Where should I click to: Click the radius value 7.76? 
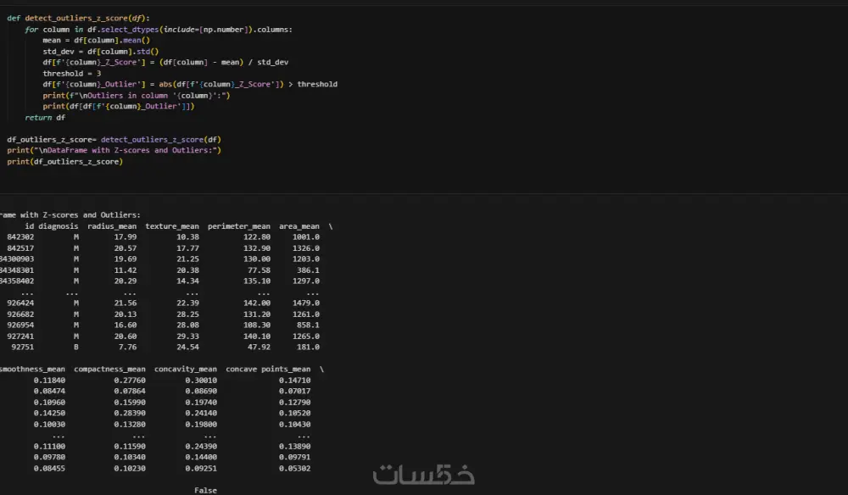(128, 348)
